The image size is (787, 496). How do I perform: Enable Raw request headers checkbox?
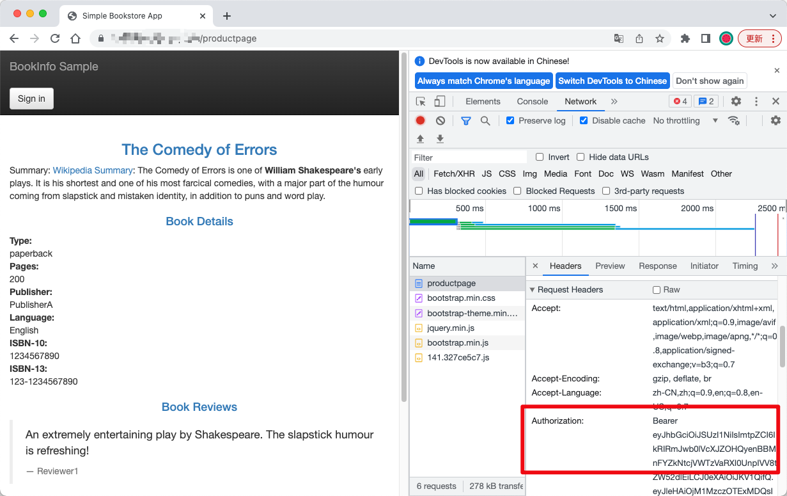pyautogui.click(x=656, y=290)
